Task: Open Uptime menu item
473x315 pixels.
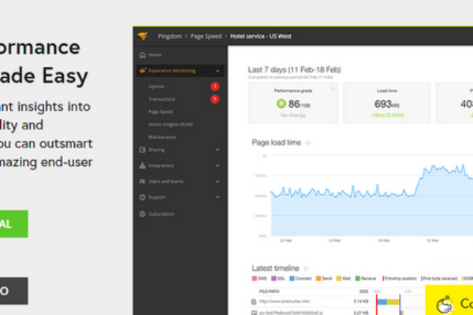Action: point(156,87)
